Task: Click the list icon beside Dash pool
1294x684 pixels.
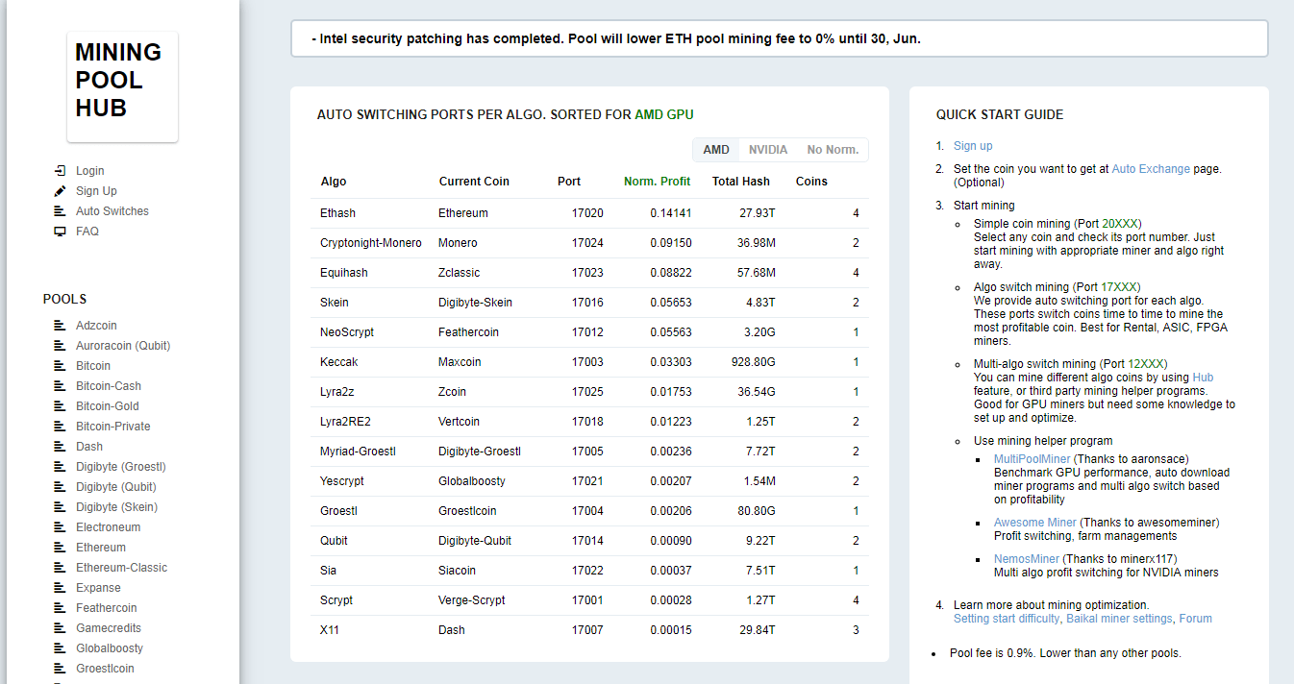Action: [x=60, y=447]
